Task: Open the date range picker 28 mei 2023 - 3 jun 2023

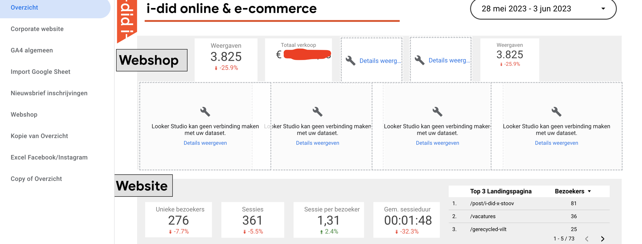Action: (543, 9)
